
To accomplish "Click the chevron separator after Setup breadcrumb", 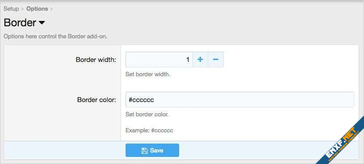I will pos(22,9).
